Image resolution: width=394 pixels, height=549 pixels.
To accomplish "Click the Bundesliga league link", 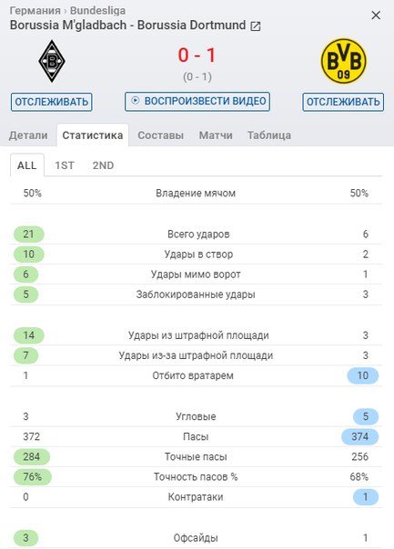I will [x=97, y=11].
